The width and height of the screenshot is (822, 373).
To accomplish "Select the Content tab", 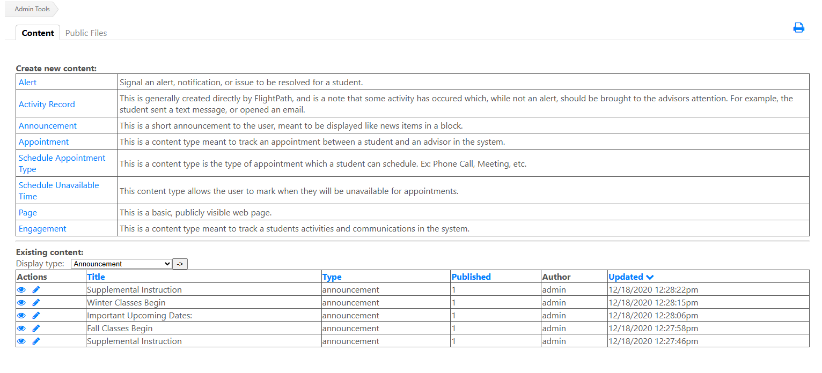I will pos(38,33).
